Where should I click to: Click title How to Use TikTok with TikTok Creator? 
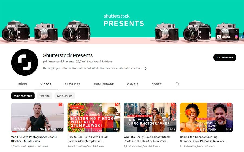[88, 139]
